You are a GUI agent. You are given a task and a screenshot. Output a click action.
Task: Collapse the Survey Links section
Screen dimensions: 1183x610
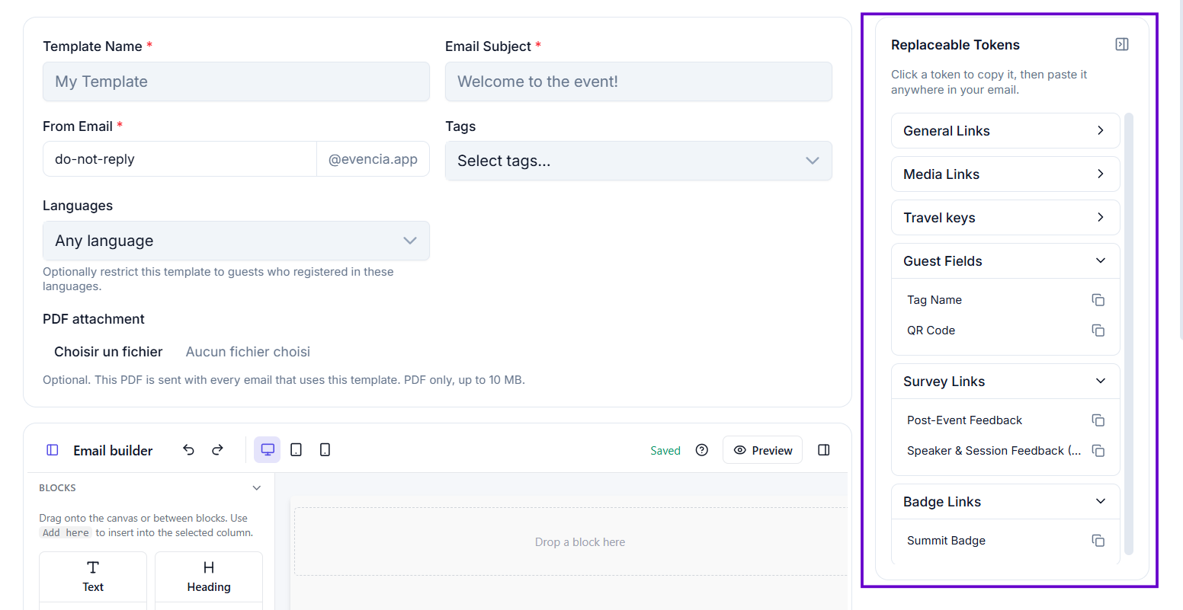(1005, 382)
